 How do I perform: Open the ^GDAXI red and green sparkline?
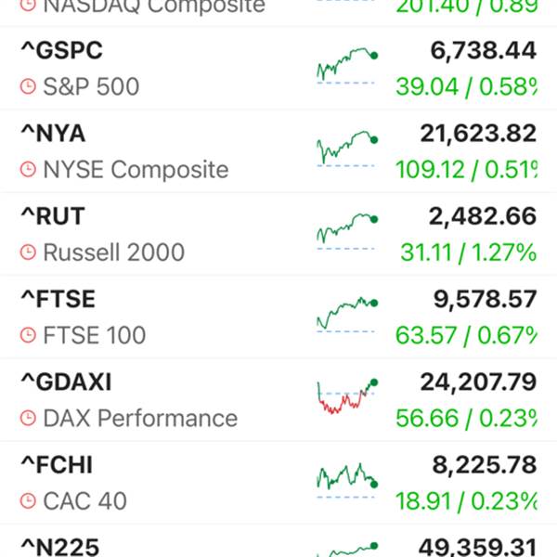pos(345,397)
